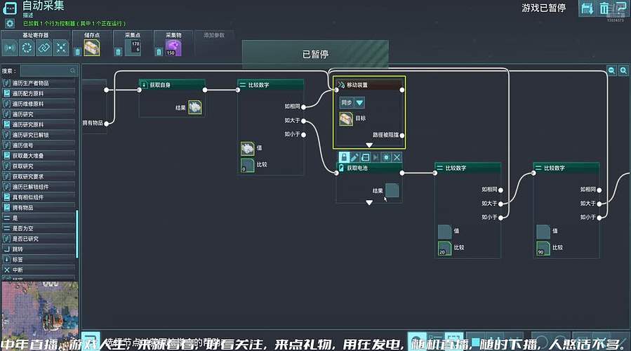Click the search input field
The image size is (631, 351).
[x=48, y=71]
